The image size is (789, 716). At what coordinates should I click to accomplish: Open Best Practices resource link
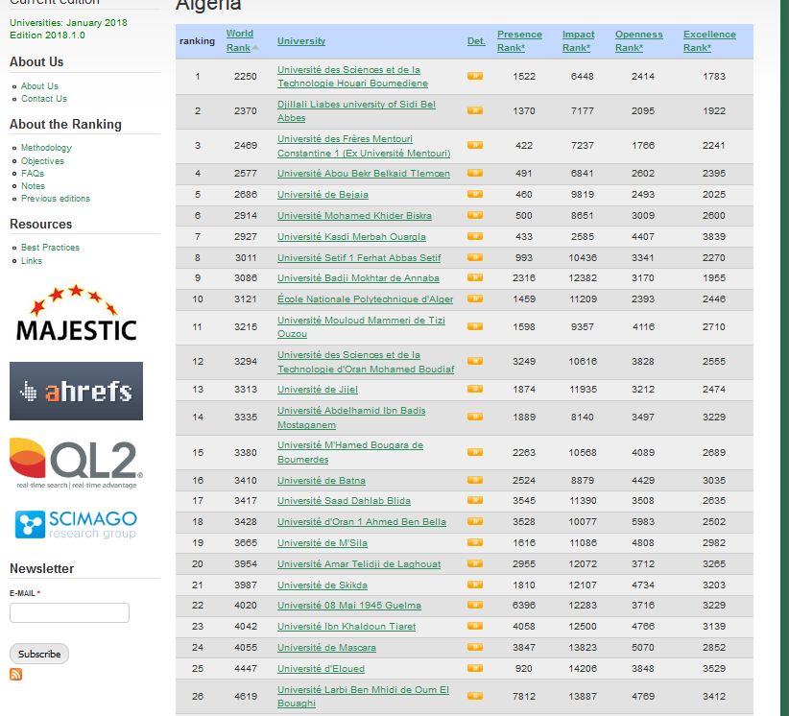click(50, 247)
